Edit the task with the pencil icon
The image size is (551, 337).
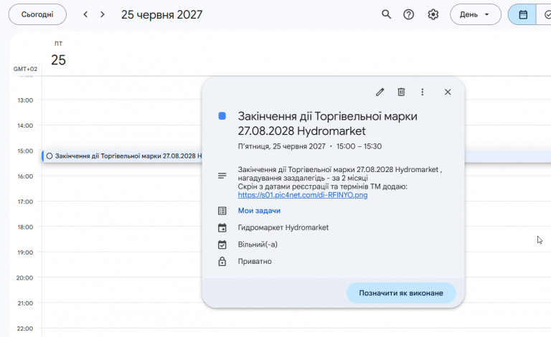click(380, 92)
